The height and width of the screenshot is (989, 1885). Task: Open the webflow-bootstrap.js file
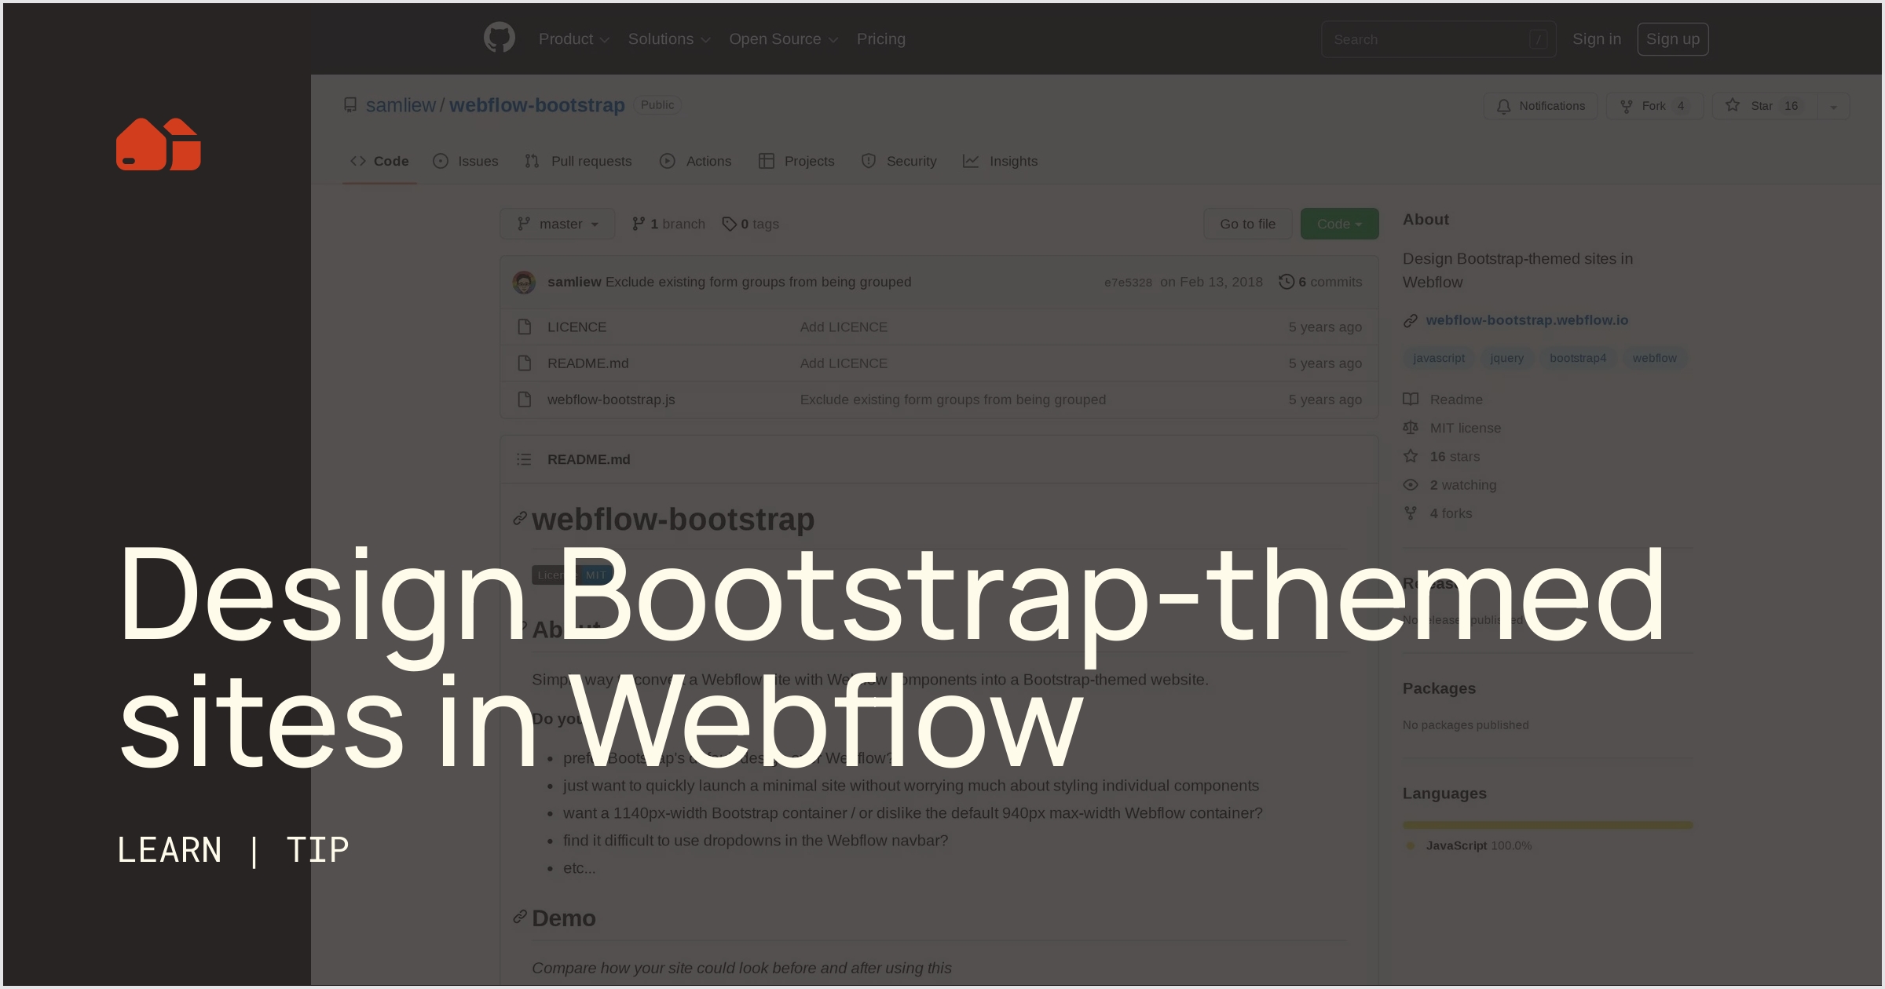tap(611, 399)
